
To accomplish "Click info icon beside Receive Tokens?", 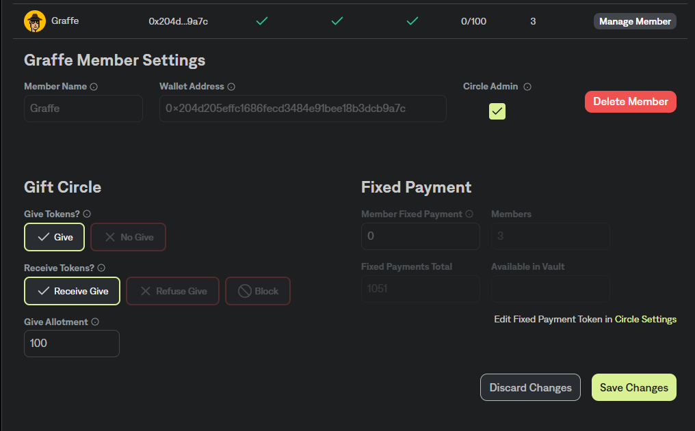I will coord(101,268).
